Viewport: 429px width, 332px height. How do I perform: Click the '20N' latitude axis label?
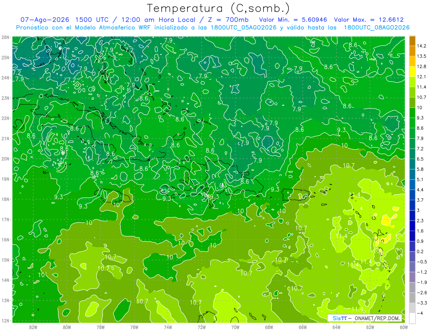coord(5,159)
